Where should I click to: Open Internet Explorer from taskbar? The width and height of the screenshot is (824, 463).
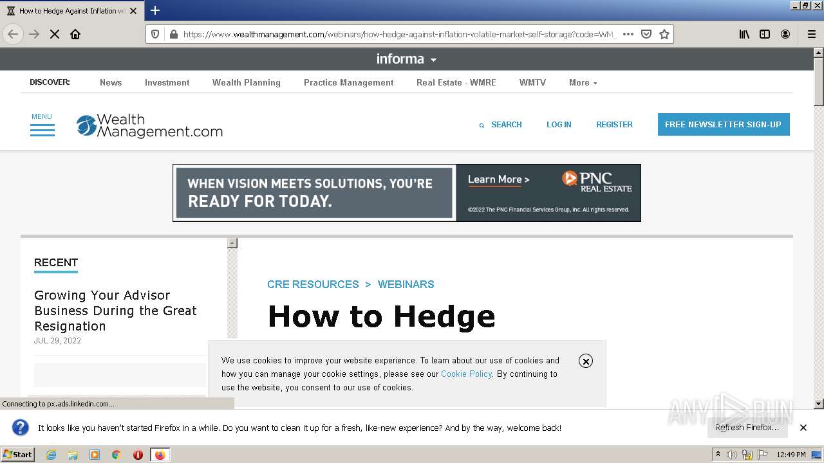click(x=51, y=455)
